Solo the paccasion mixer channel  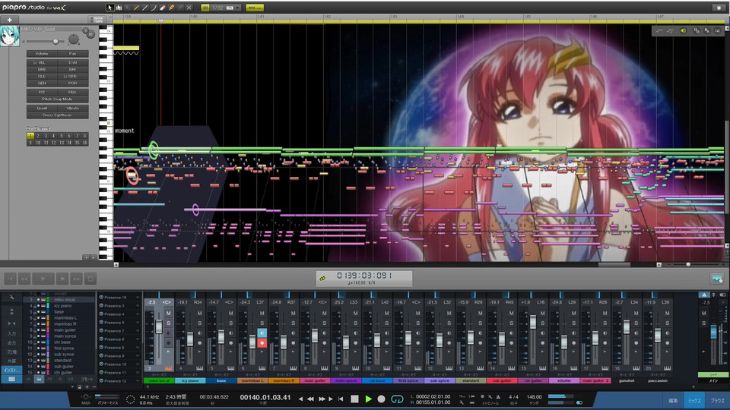667,323
